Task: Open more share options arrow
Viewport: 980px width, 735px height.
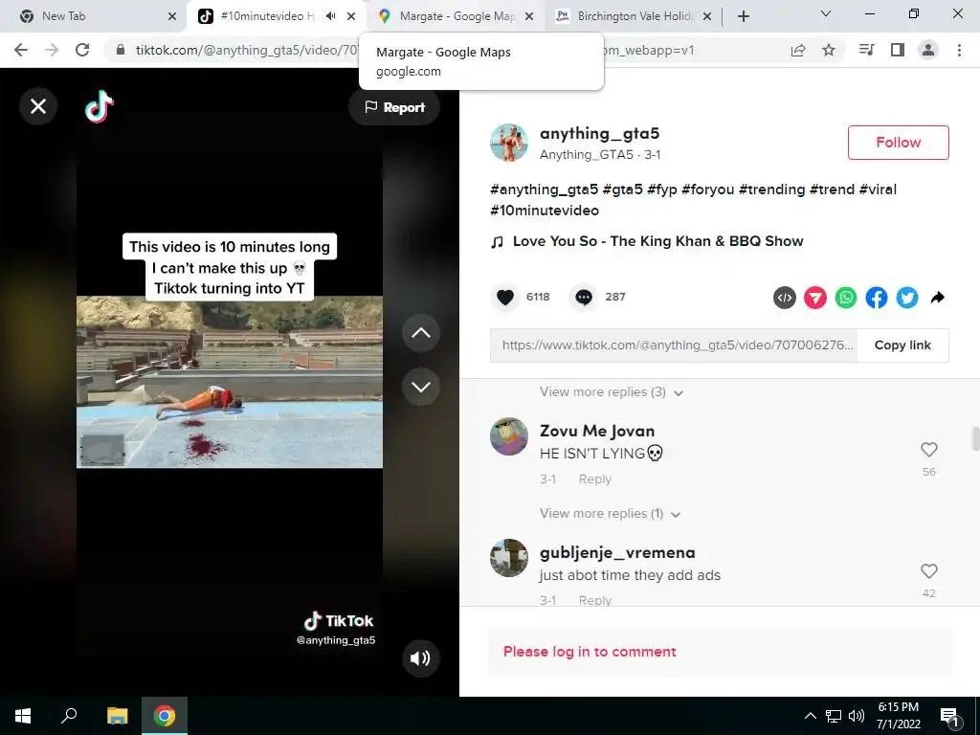Action: pyautogui.click(x=938, y=298)
